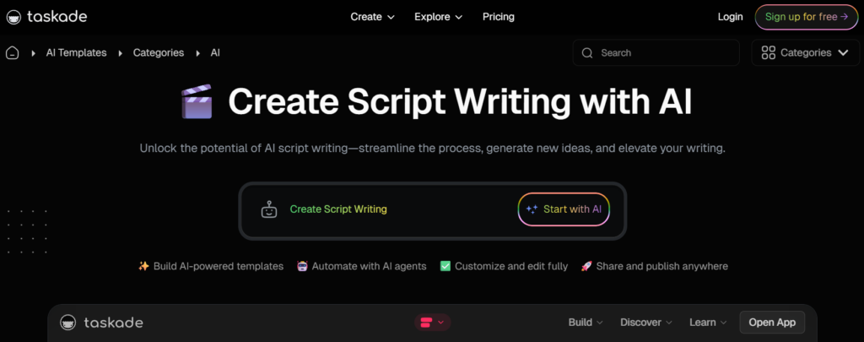Screen dimensions: 864x342
Task: Open the Create dropdown menu
Action: coord(372,17)
